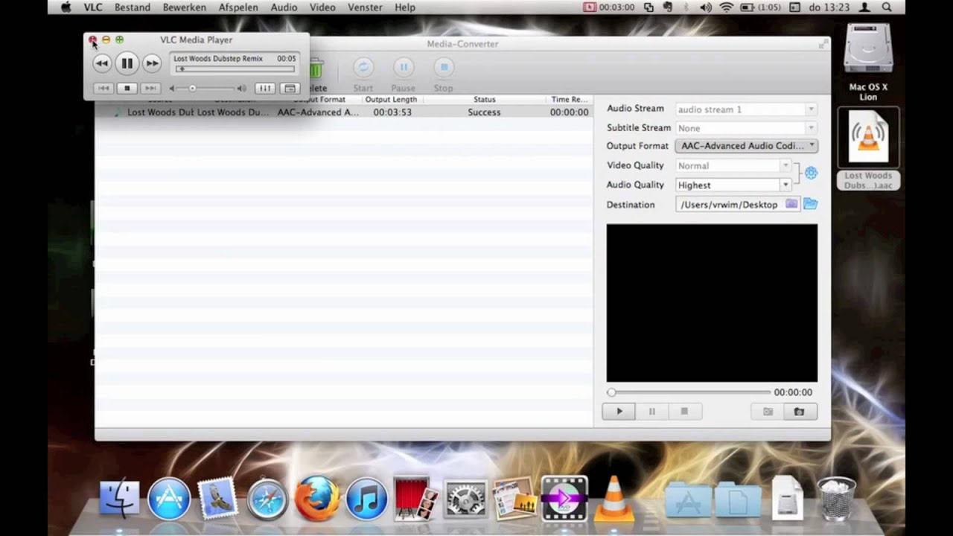Open destination folder with blue folder icon
953x536 pixels.
810,204
